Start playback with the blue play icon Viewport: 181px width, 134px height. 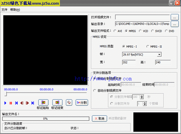pyautogui.click(x=5, y=103)
